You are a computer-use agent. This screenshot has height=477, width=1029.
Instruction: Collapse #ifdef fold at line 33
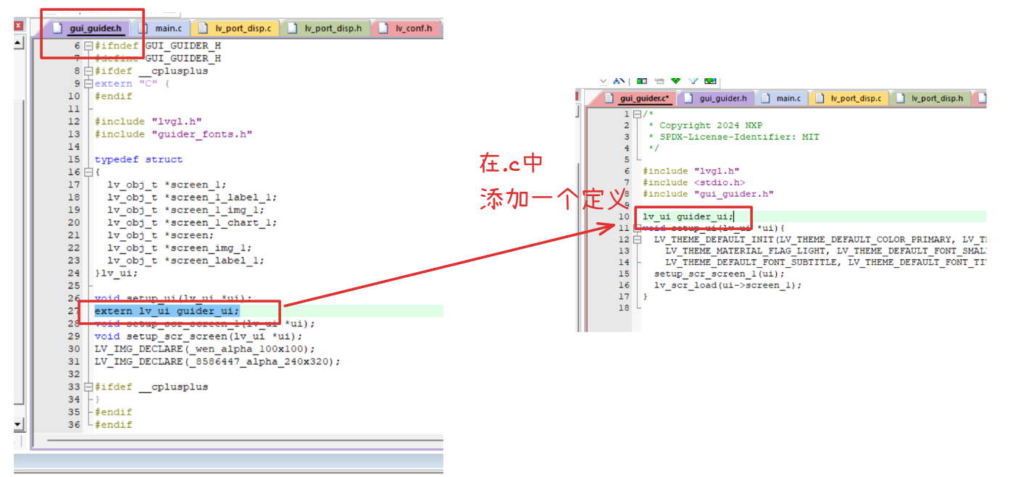(88, 387)
